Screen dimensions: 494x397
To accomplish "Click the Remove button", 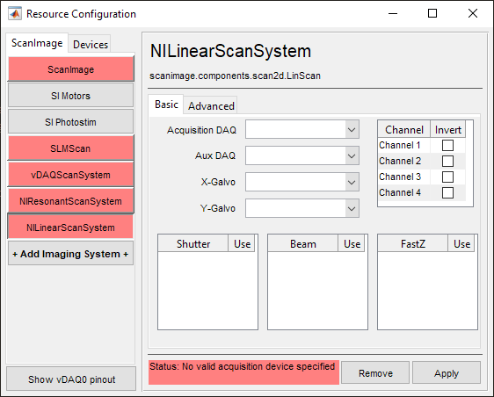I will click(x=375, y=372).
